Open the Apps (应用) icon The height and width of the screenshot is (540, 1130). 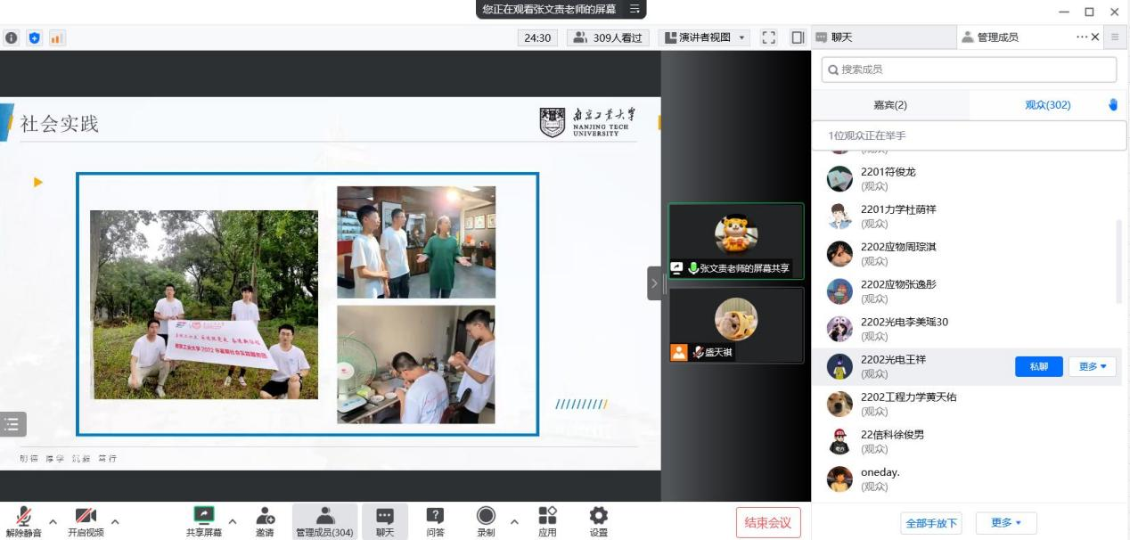coord(547,521)
